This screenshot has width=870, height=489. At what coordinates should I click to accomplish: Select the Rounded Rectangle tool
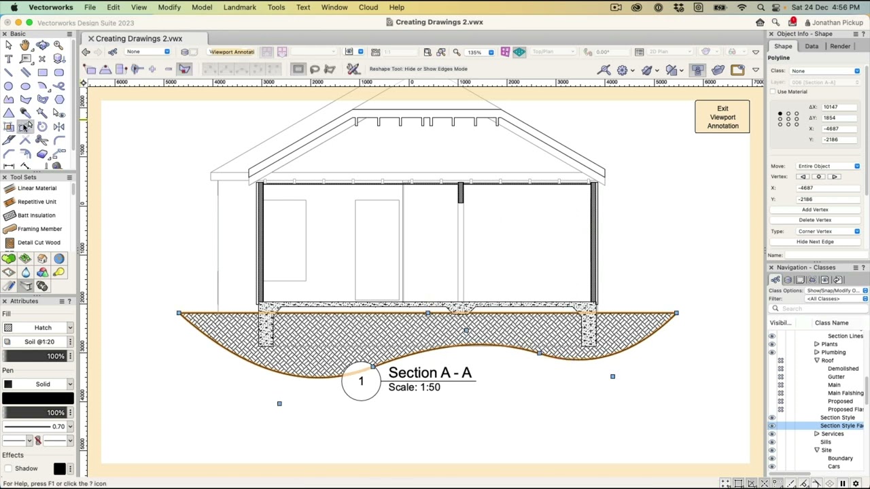point(58,73)
